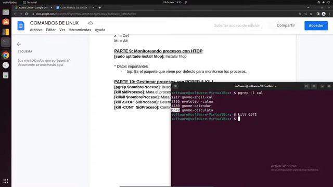Open the Editar menu

[x=51, y=30]
